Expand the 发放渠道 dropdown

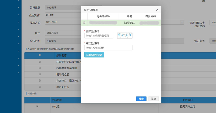click(63, 15)
